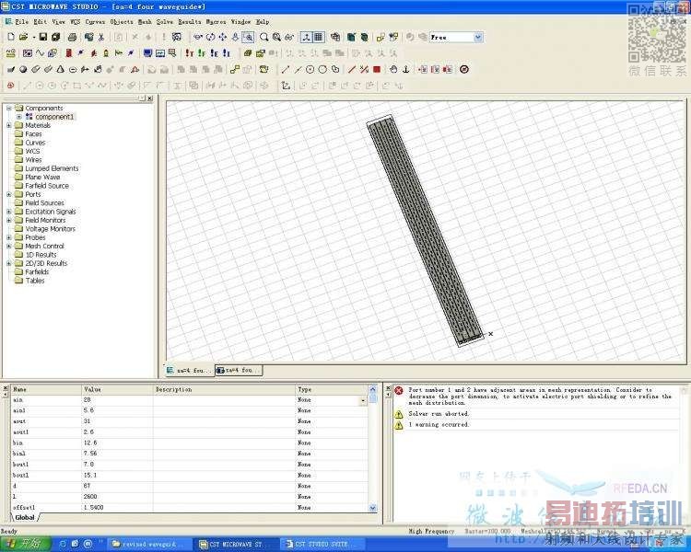This screenshot has height=552, width=691.
Task: Click the circled arrow icon at toolbar end
Action: [x=464, y=69]
